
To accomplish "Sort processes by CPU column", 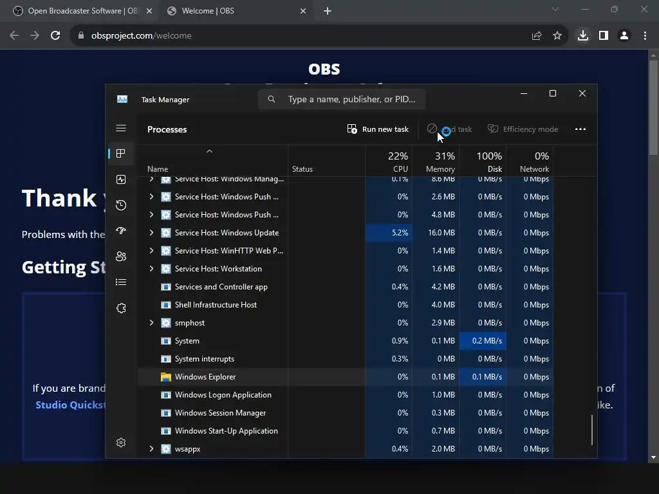I will point(389,161).
